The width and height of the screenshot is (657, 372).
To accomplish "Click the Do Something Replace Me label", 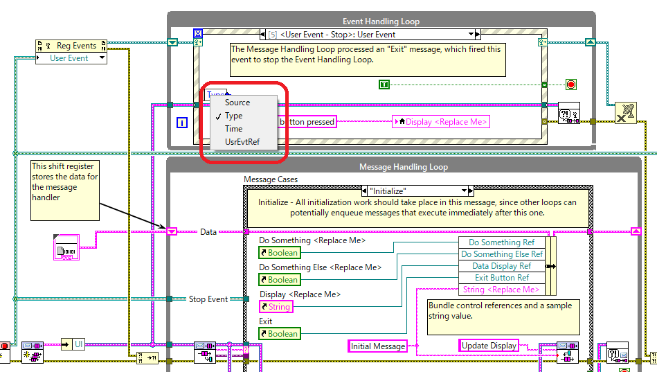I will 312,240.
